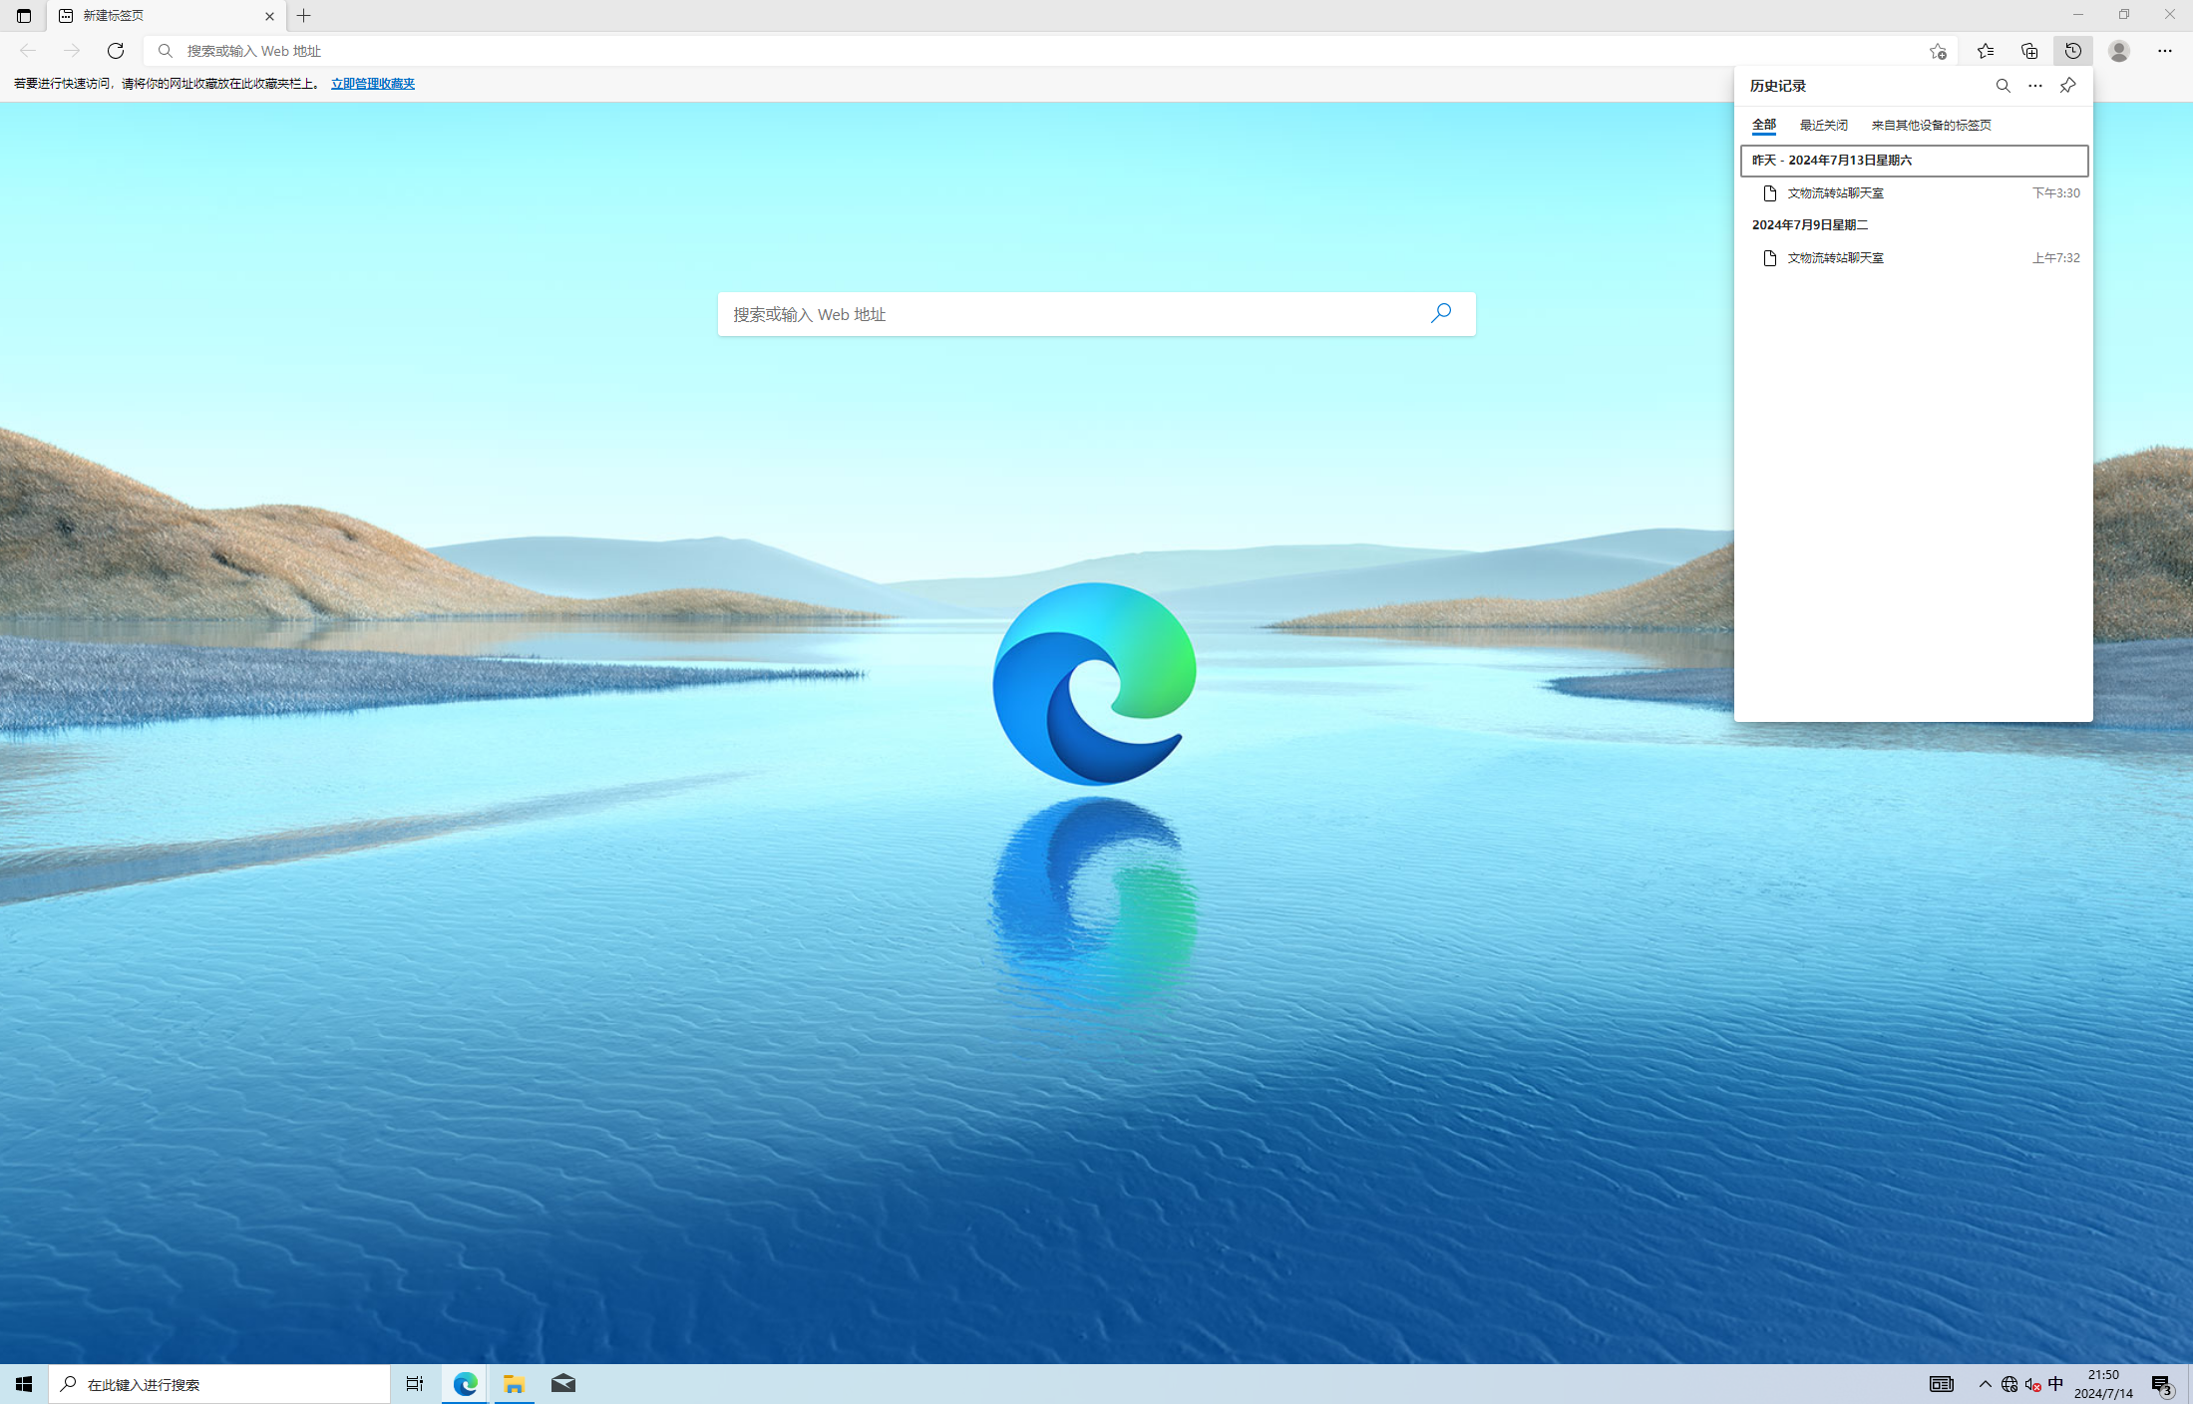Toggle the 中 input method indicator
The image size is (2193, 1404).
[2056, 1384]
